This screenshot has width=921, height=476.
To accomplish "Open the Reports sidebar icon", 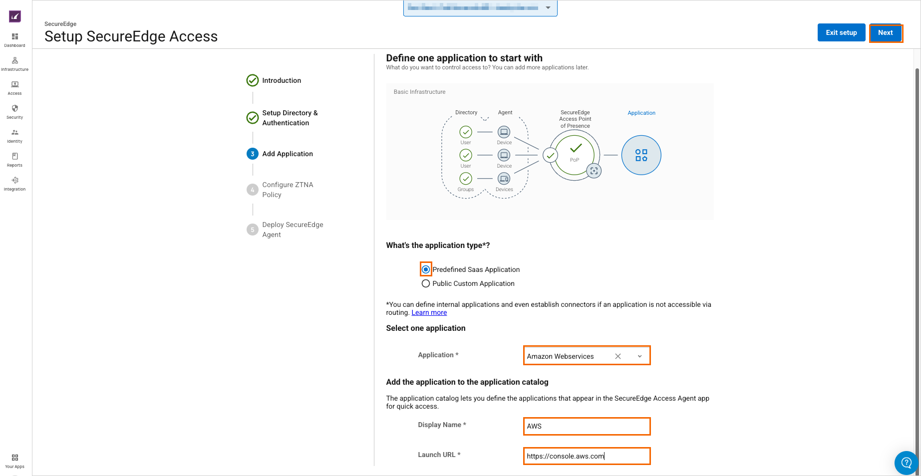I will [15, 157].
